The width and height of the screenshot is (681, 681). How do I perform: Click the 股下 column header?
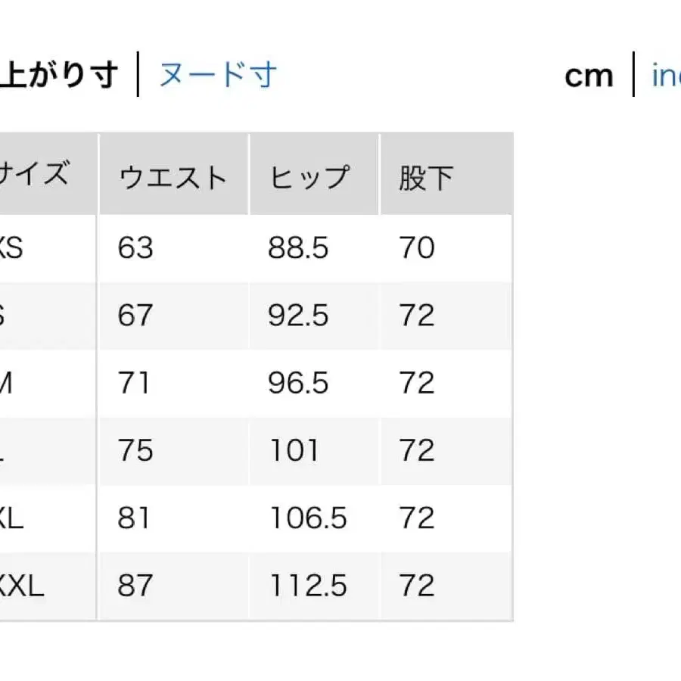click(425, 176)
